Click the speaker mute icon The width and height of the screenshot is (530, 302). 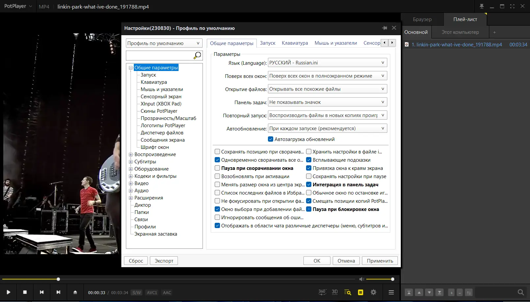coord(361,279)
